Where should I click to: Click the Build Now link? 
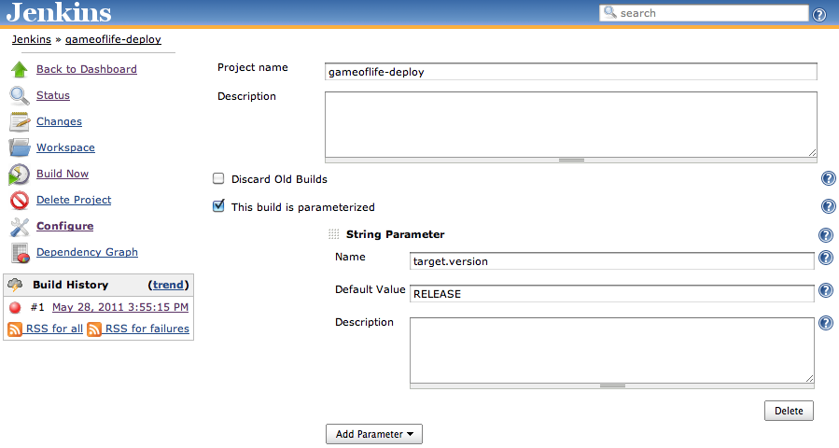click(x=63, y=174)
